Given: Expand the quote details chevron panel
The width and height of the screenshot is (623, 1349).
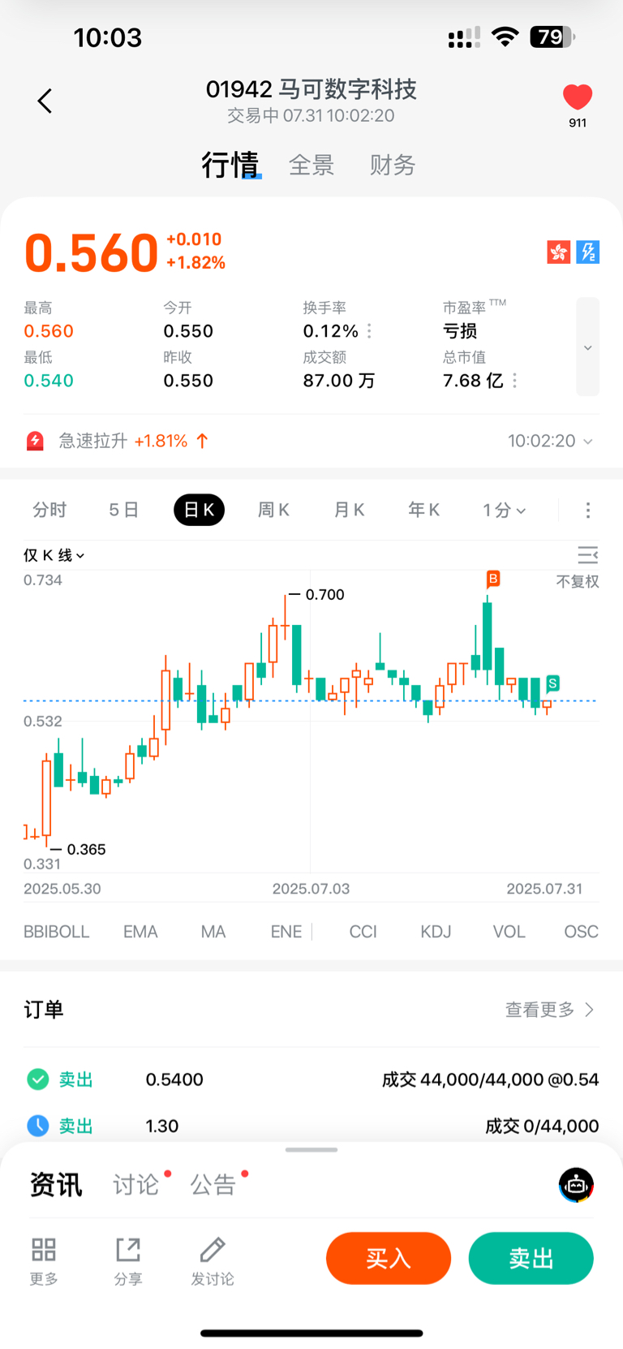Looking at the screenshot, I should pyautogui.click(x=588, y=347).
